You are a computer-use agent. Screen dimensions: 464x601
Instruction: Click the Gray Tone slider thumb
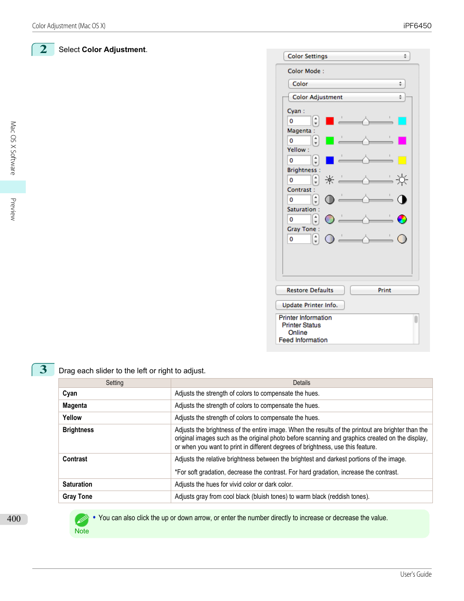coord(366,239)
